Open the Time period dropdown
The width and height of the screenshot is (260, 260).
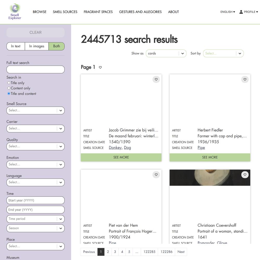pyautogui.click(x=35, y=219)
